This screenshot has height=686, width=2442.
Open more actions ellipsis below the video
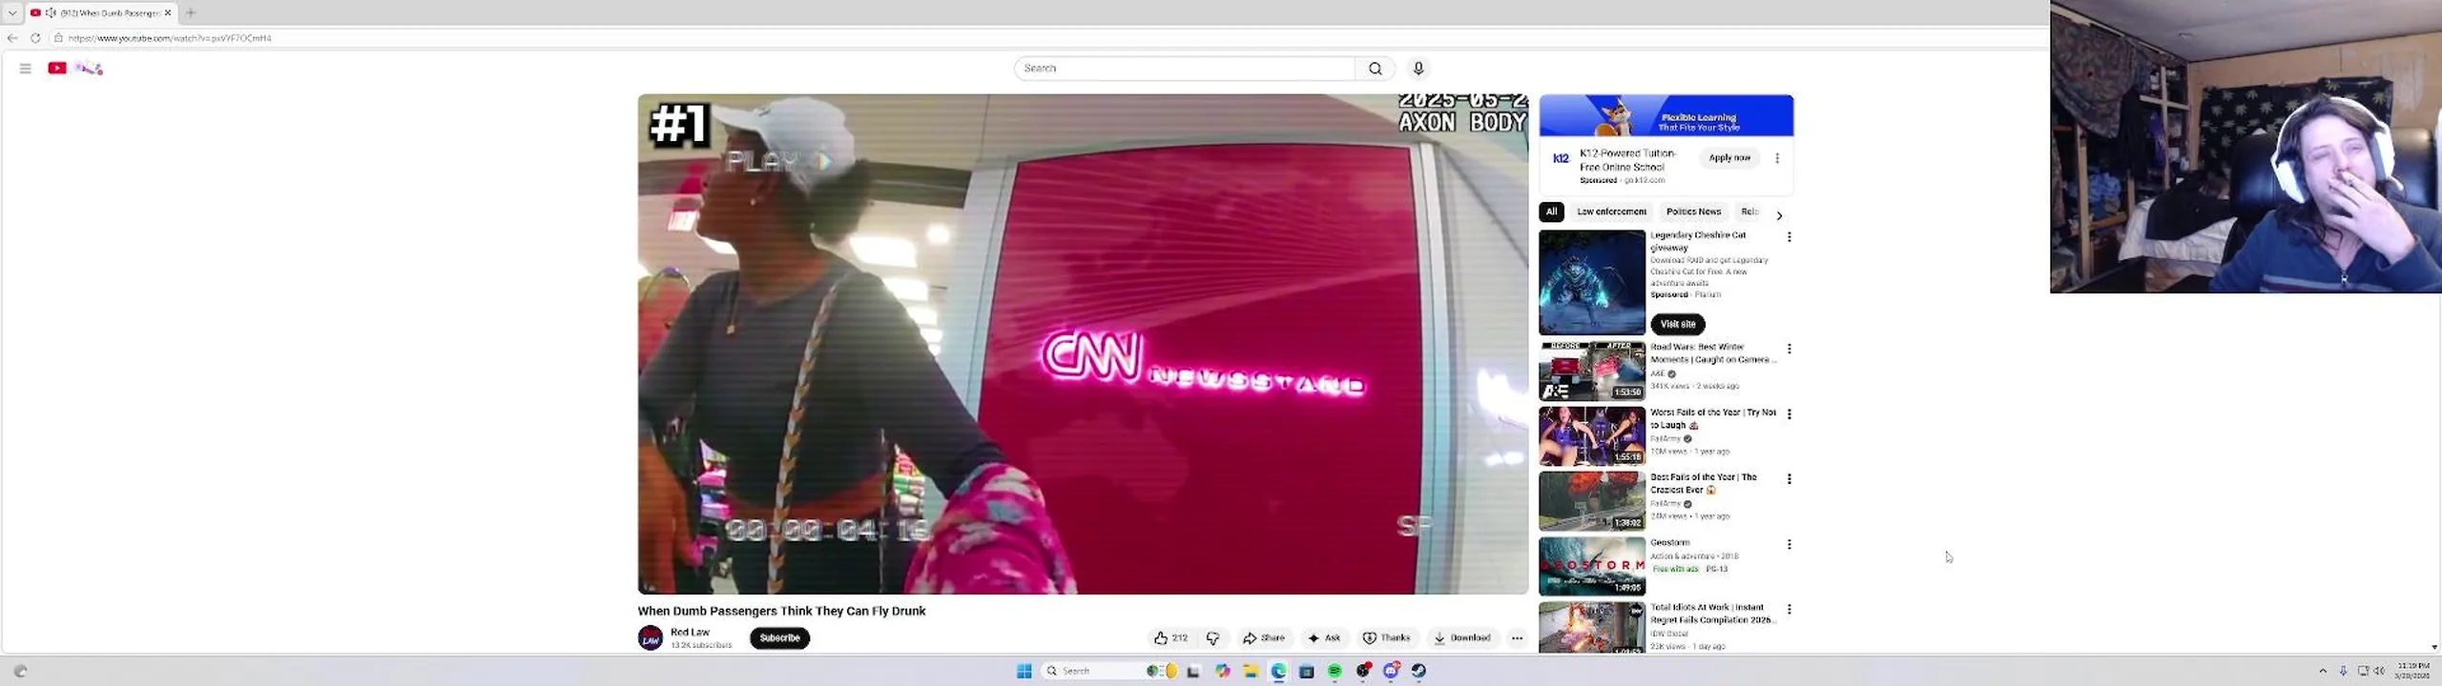point(1517,638)
